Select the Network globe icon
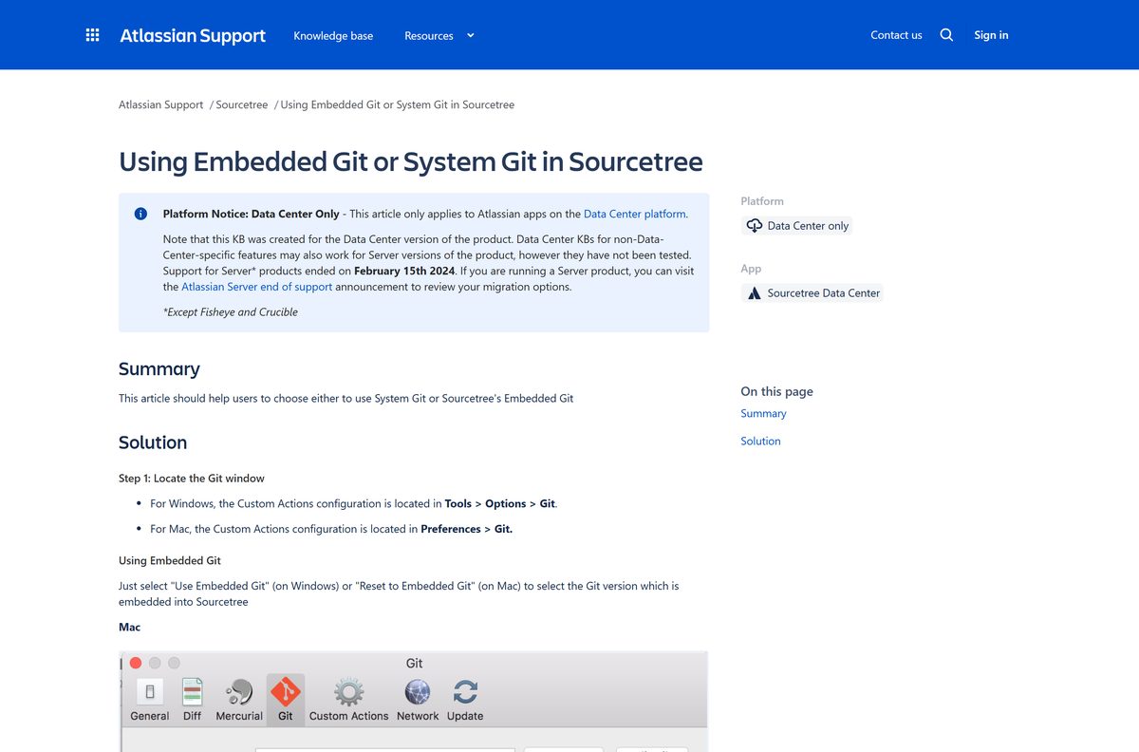This screenshot has height=752, width=1139. tap(418, 691)
